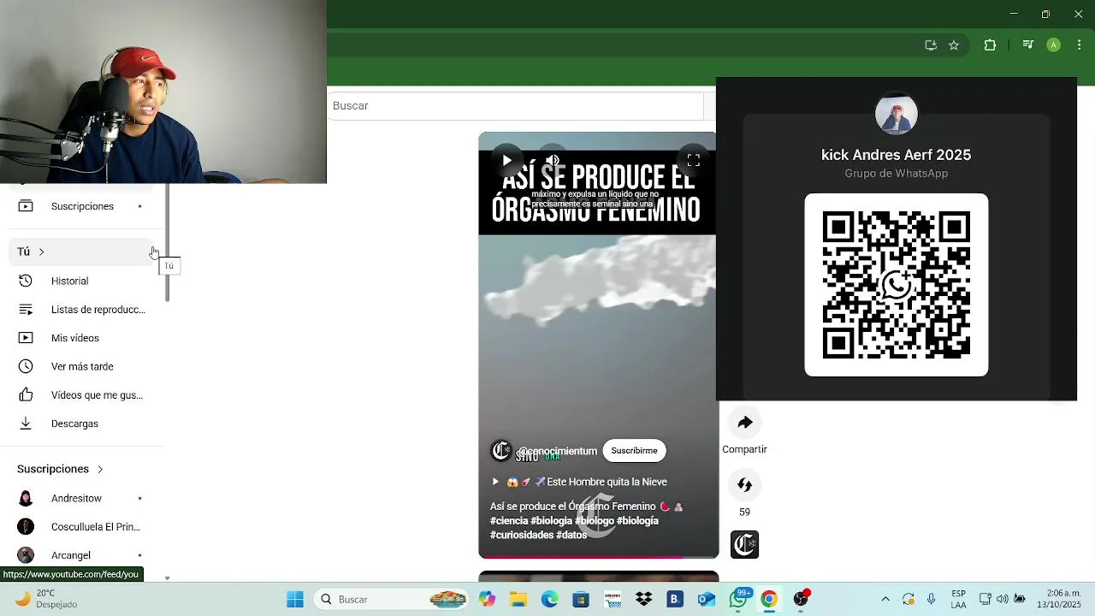Open Microsoft Store from the taskbar
Viewport: 1095px width, 616px height.
click(x=581, y=600)
